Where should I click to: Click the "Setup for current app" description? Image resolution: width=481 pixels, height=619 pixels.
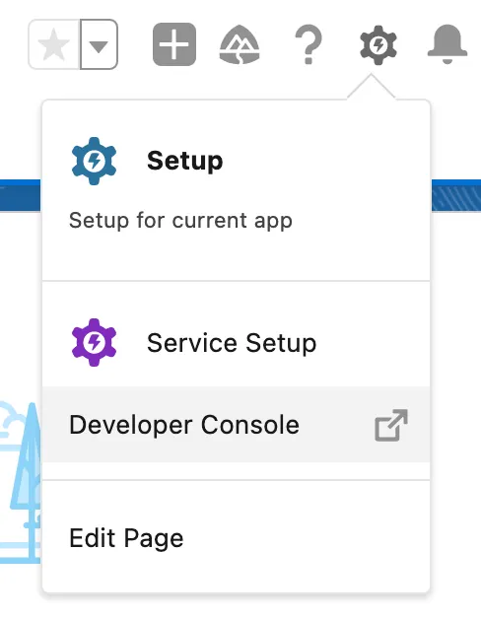click(180, 220)
